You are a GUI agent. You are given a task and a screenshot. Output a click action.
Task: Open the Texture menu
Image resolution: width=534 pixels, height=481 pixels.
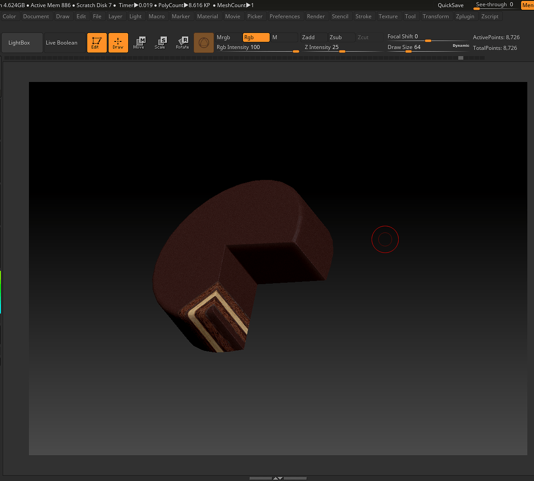coord(388,16)
